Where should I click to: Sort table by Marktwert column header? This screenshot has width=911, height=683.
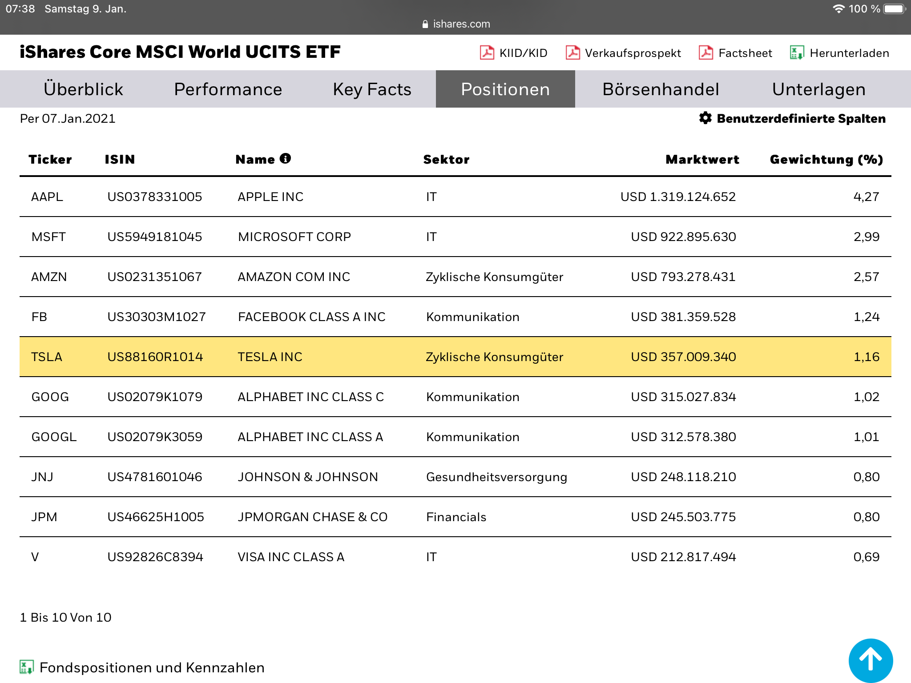[702, 159]
